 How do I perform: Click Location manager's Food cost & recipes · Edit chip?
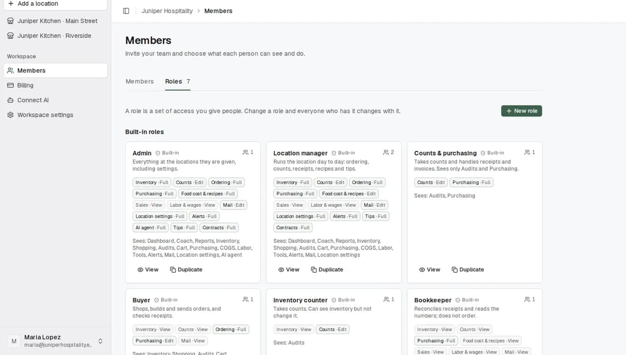[348, 194]
